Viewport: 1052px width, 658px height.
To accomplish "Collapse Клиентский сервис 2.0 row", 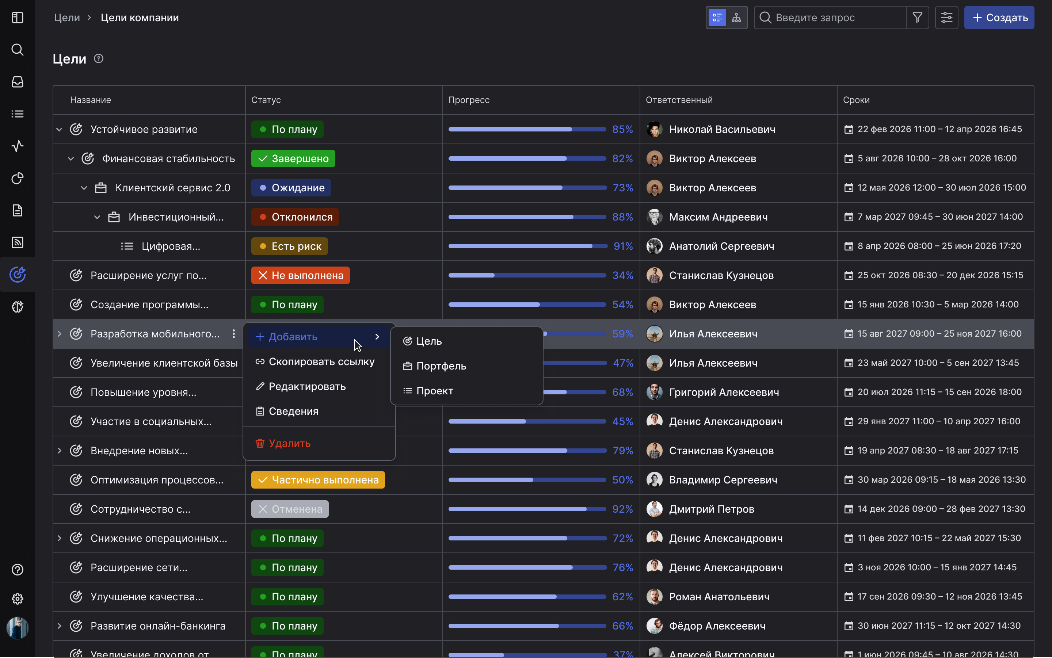I will click(x=84, y=188).
